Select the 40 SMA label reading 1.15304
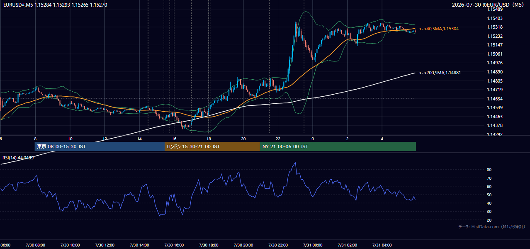Viewport: 530px width, 249px height. [439, 29]
